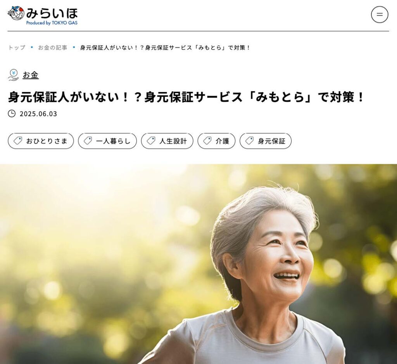Click tag icon in 人生設計 pill

click(x=151, y=141)
